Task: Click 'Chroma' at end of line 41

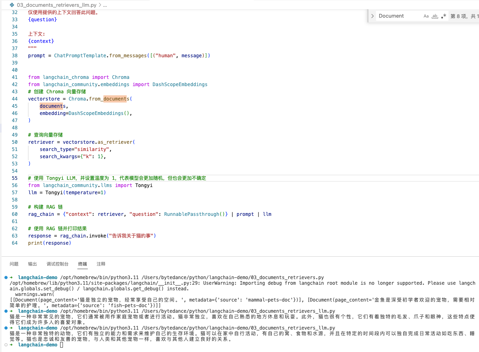Action: [x=121, y=77]
